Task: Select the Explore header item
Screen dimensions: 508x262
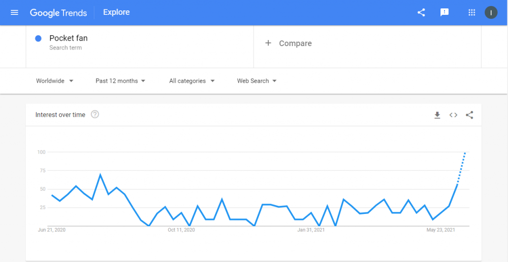Action: pos(116,12)
